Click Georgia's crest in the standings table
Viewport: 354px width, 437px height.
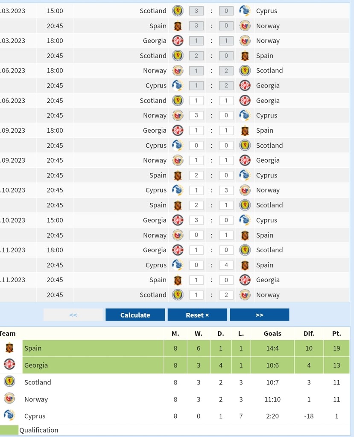9,365
